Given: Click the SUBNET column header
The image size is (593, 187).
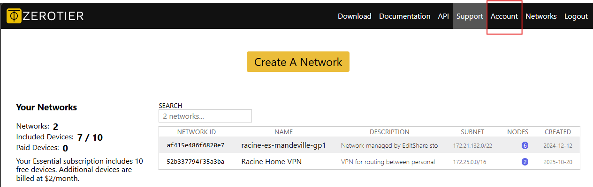Looking at the screenshot, I should (472, 132).
